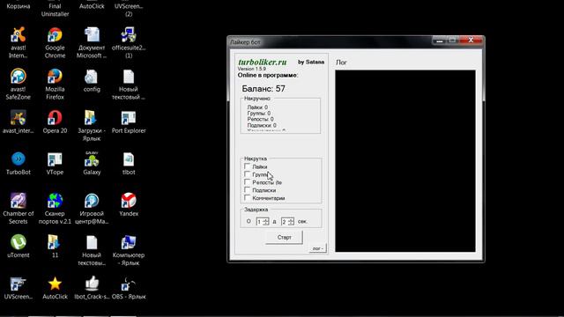The height and width of the screenshot is (317, 564).
Task: Click the Лайкер бот window title
Action: click(245, 42)
